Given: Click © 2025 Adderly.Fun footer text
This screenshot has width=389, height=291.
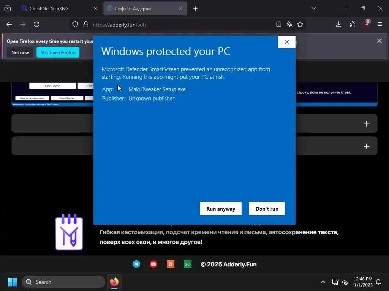Looking at the screenshot, I should click(x=228, y=264).
